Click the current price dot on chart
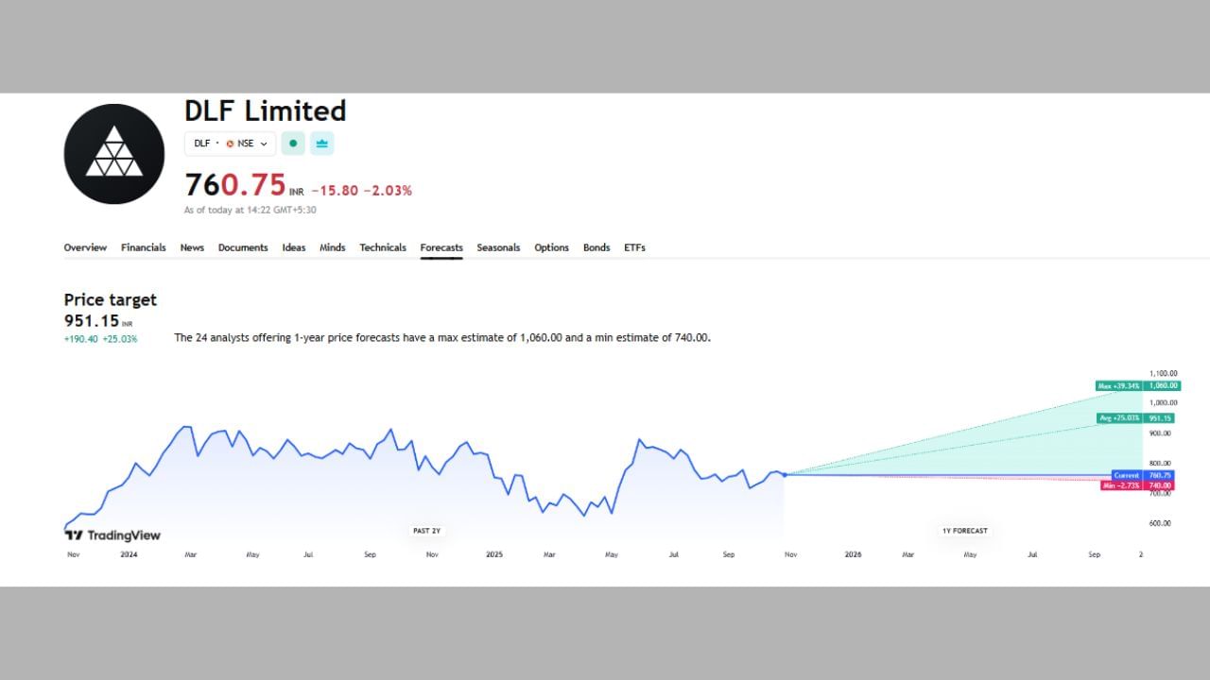Image resolution: width=1210 pixels, height=680 pixels. click(785, 474)
